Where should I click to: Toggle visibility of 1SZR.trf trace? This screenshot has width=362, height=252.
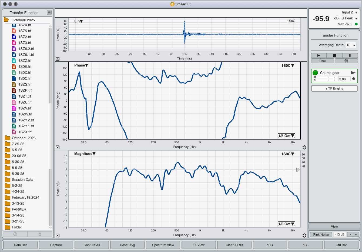(x=14, y=90)
